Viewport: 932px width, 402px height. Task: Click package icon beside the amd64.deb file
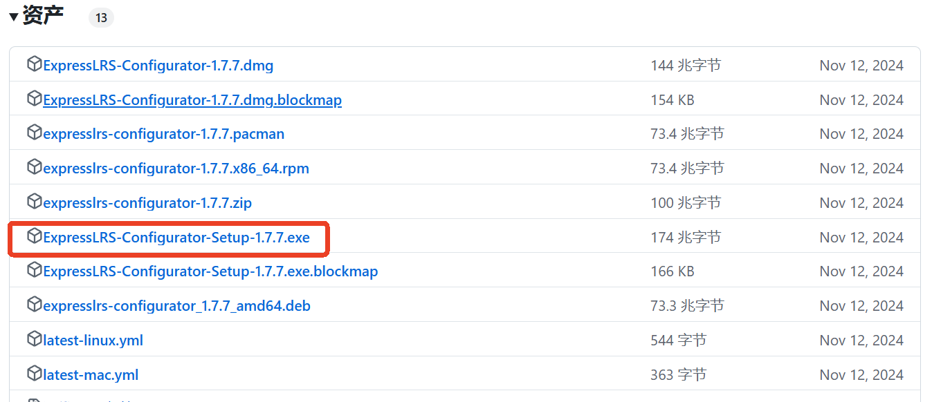coord(34,305)
